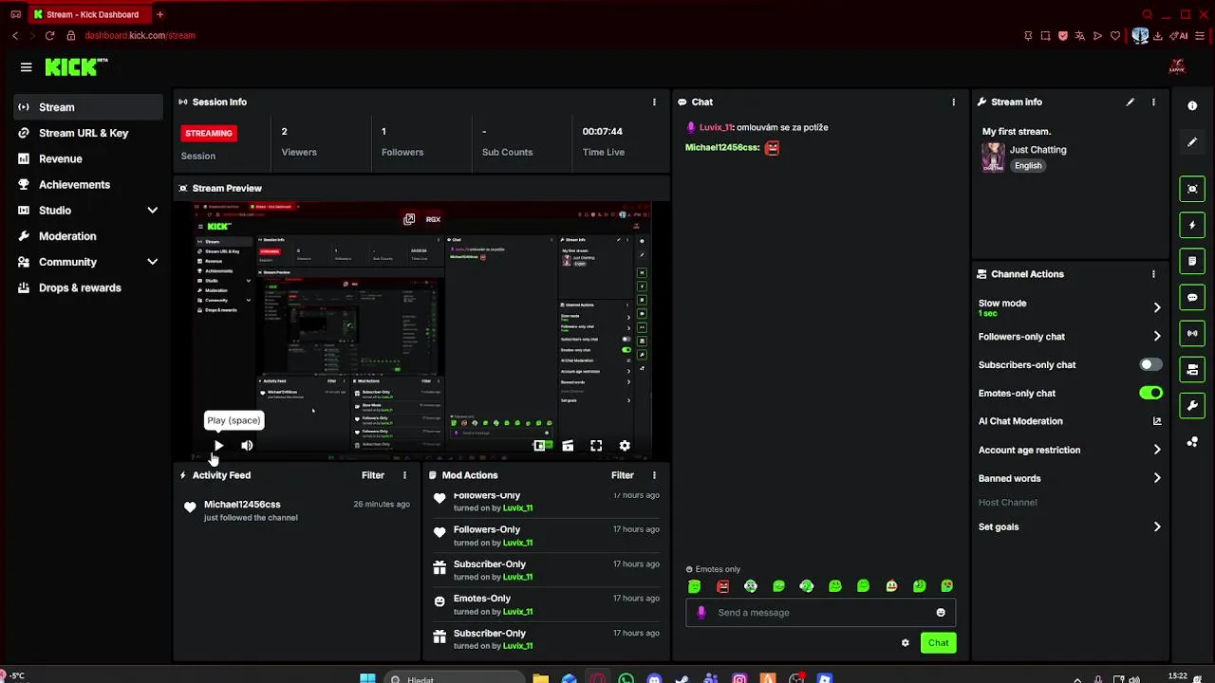Open WhatsApp from taskbar
Viewport: 1215px width, 683px height.
click(x=626, y=678)
